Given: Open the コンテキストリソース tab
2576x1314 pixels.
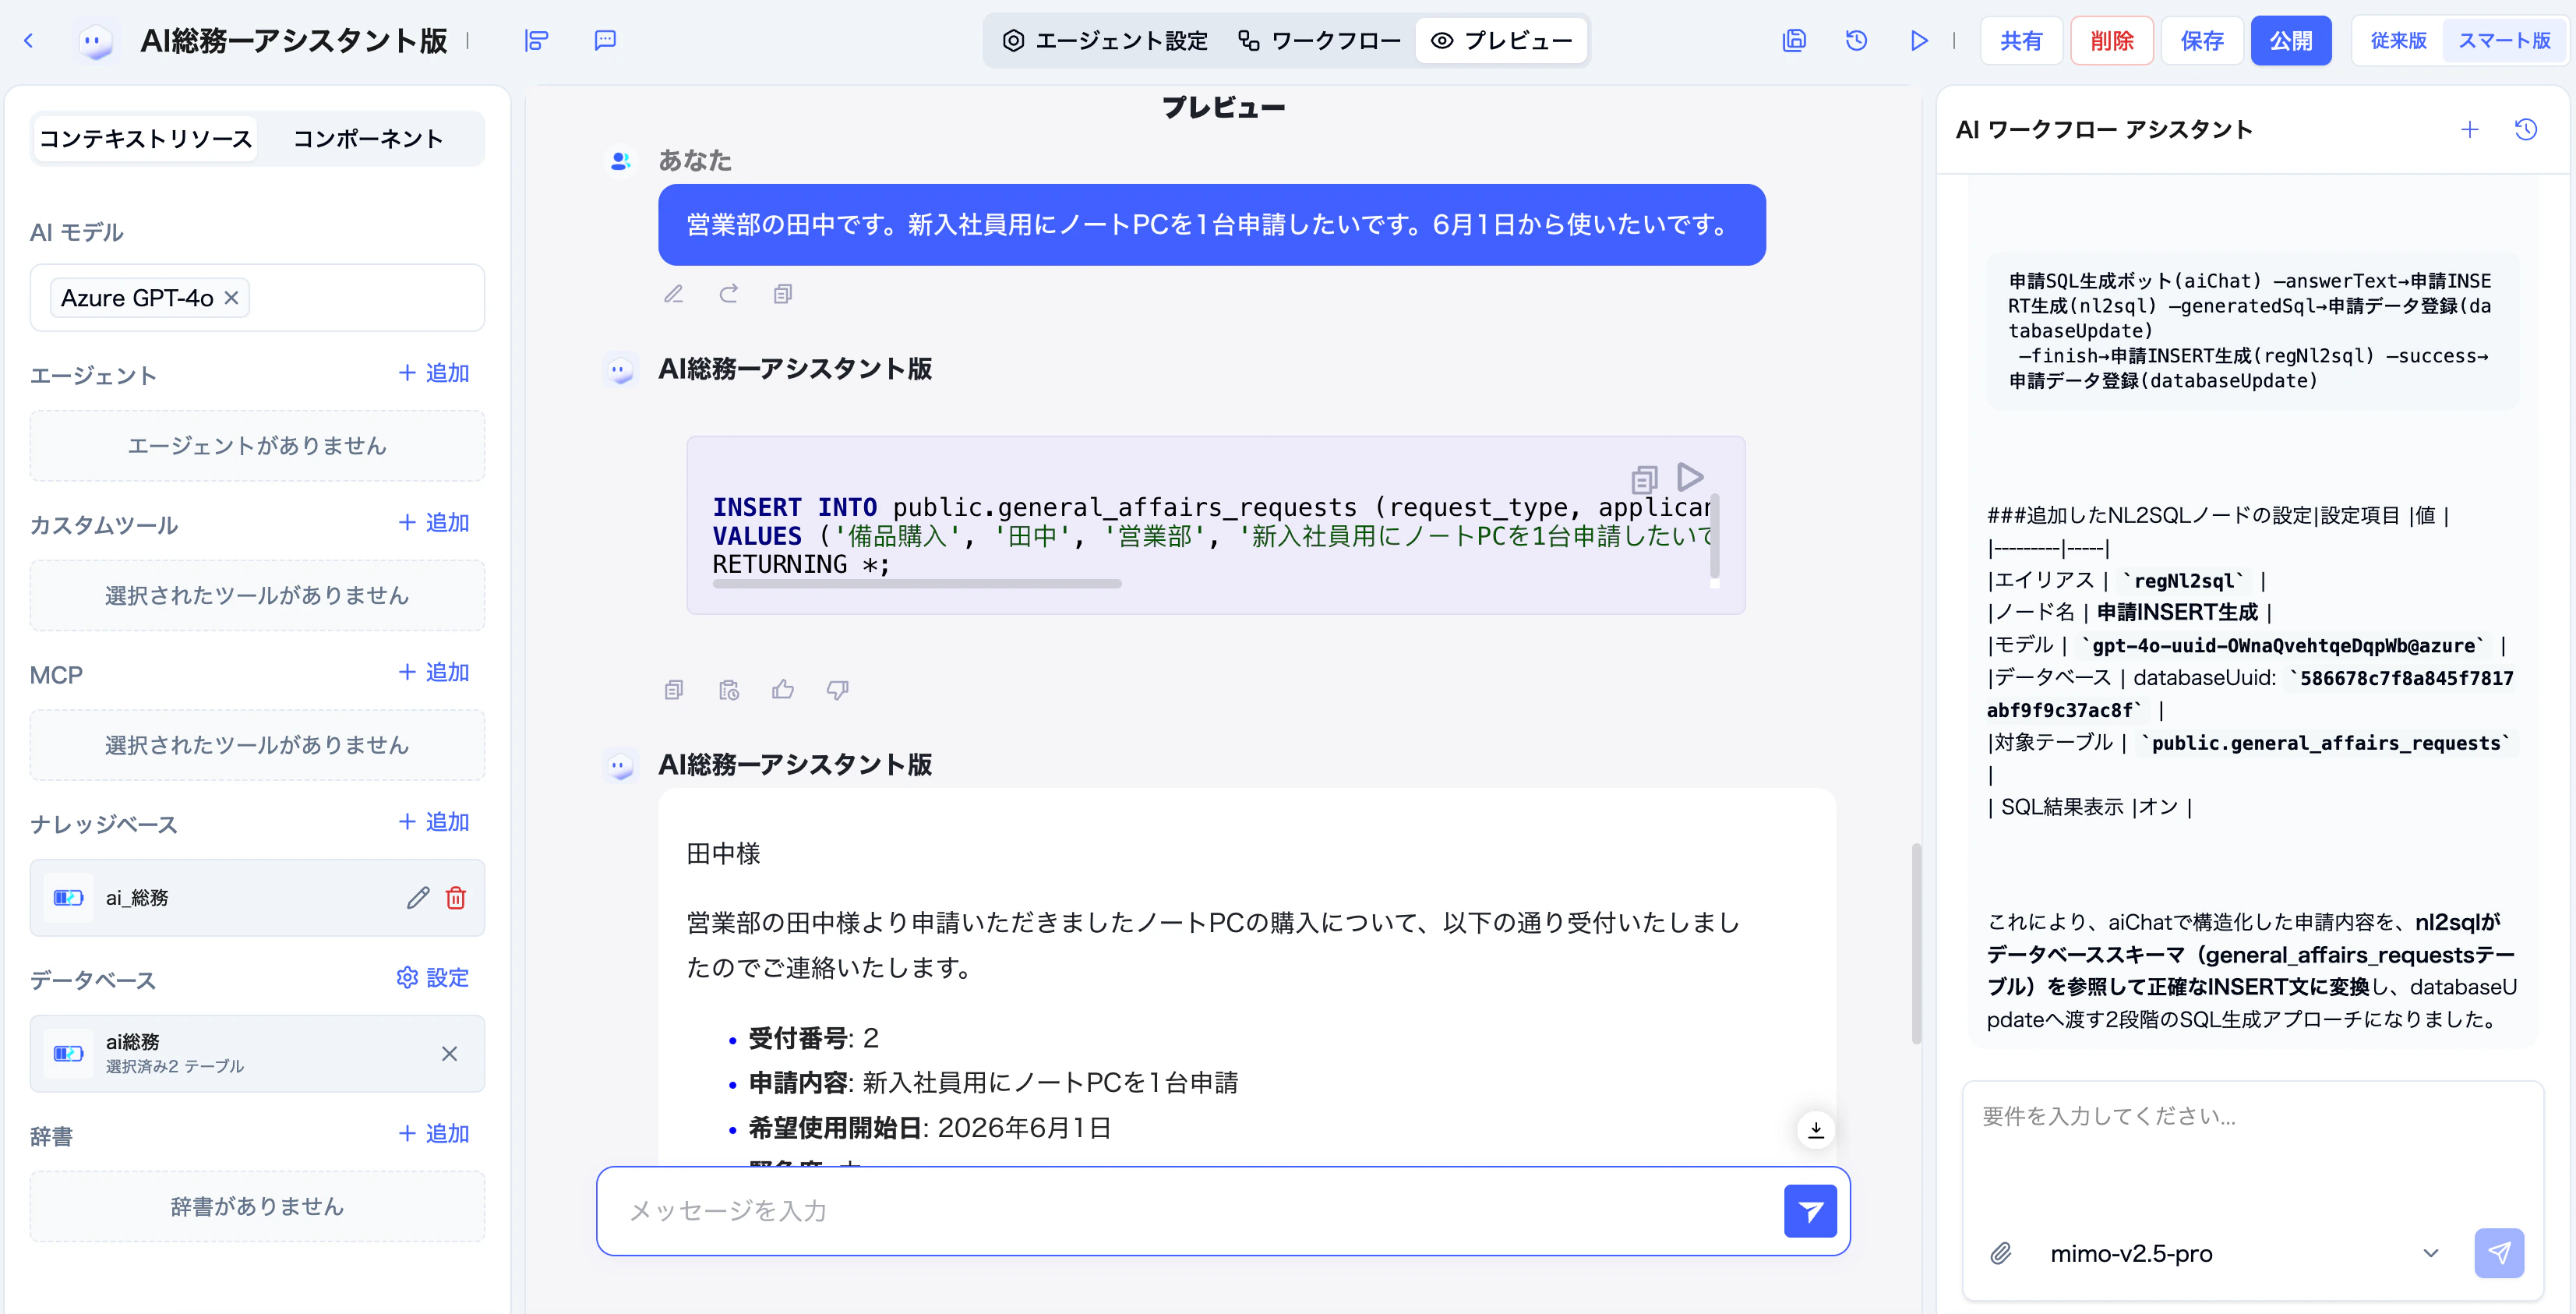Looking at the screenshot, I should pos(145,139).
